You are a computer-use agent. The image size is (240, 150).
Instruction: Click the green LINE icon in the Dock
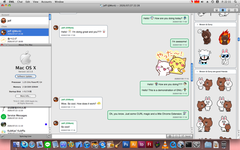pos(48,145)
